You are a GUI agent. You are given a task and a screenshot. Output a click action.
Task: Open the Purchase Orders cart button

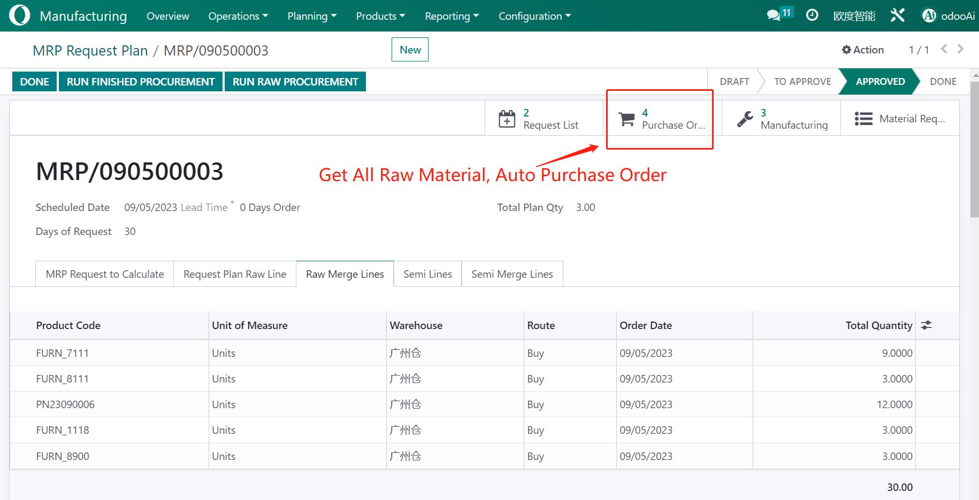pos(662,118)
